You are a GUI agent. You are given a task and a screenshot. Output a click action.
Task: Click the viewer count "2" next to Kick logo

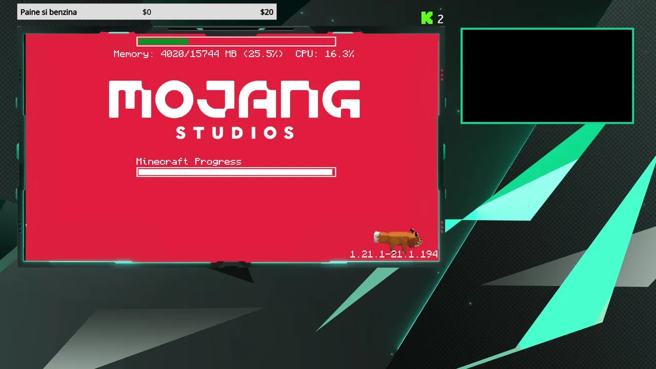440,19
